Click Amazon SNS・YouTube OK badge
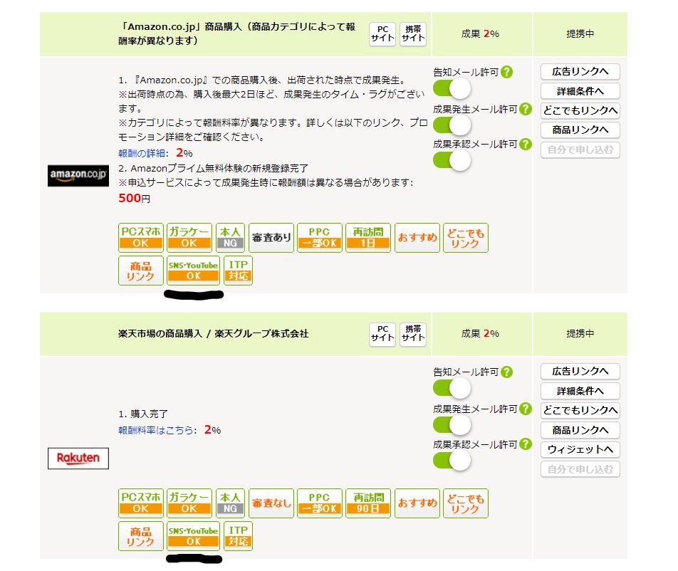The height and width of the screenshot is (571, 678). pyautogui.click(x=193, y=271)
